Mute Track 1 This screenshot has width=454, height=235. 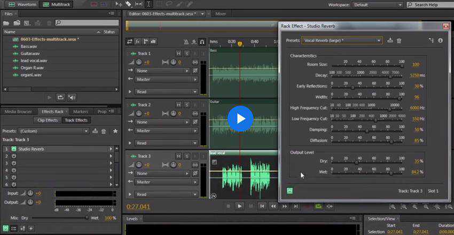pyautogui.click(x=179, y=53)
